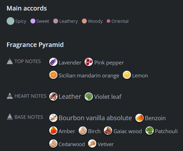This screenshot has width=183, height=151.
Task: Open the Gaiac wood note link
Action: click(128, 131)
